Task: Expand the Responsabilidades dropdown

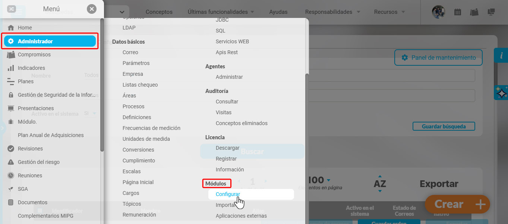Action: [332, 12]
